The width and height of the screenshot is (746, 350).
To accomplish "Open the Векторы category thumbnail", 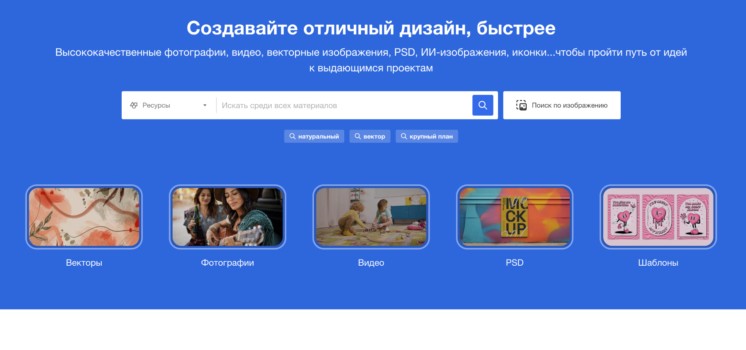I will [x=84, y=217].
